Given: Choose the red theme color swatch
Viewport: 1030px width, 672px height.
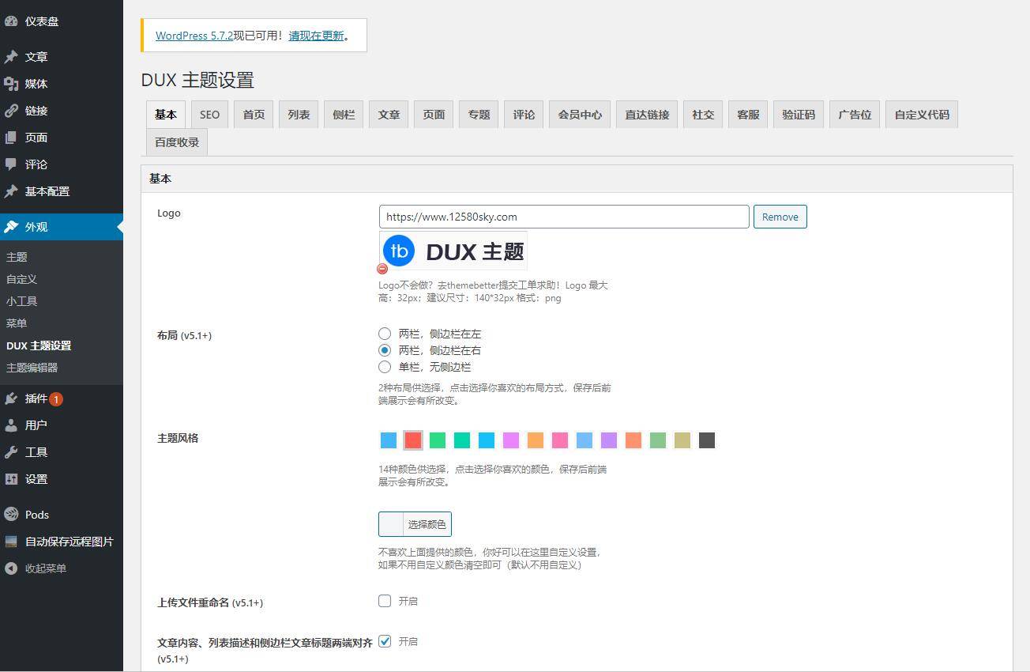Looking at the screenshot, I should (x=413, y=440).
